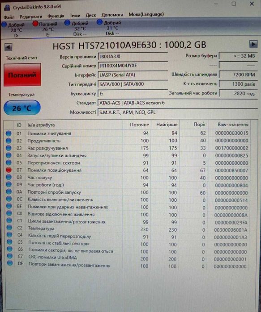This screenshot has height=312, width=261.
Task: Click the power-on count 1300 разів
Action: pos(238,84)
